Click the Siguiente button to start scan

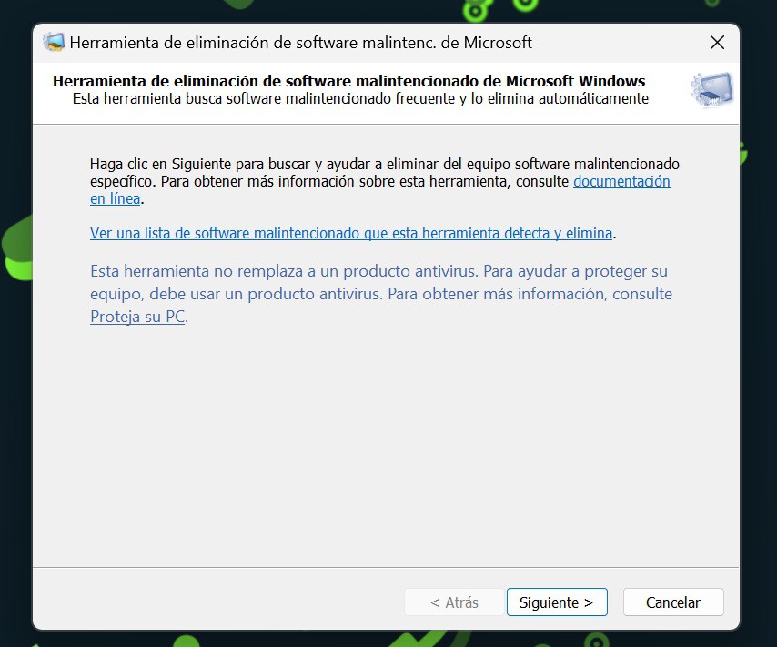[x=557, y=602]
